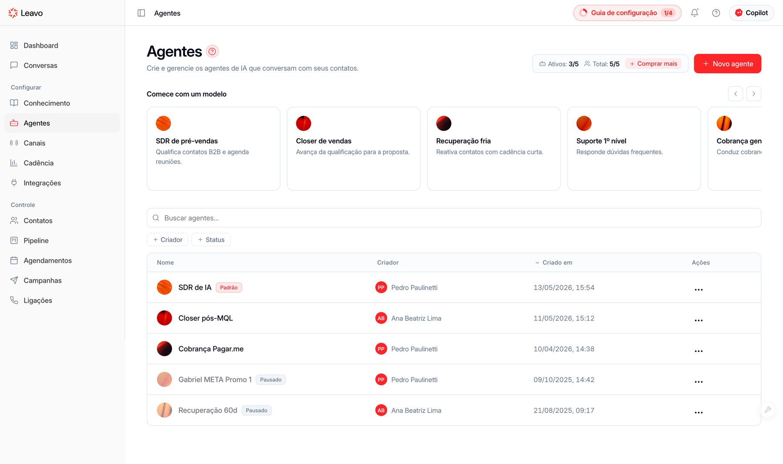Click the red help icon beside Agentes title
The height and width of the screenshot is (464, 783).
[212, 51]
